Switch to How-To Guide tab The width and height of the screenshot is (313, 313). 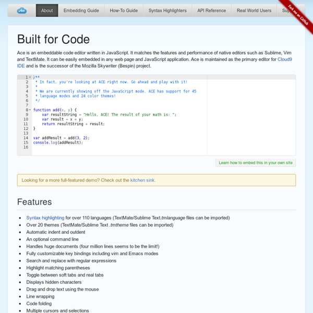pyautogui.click(x=124, y=10)
